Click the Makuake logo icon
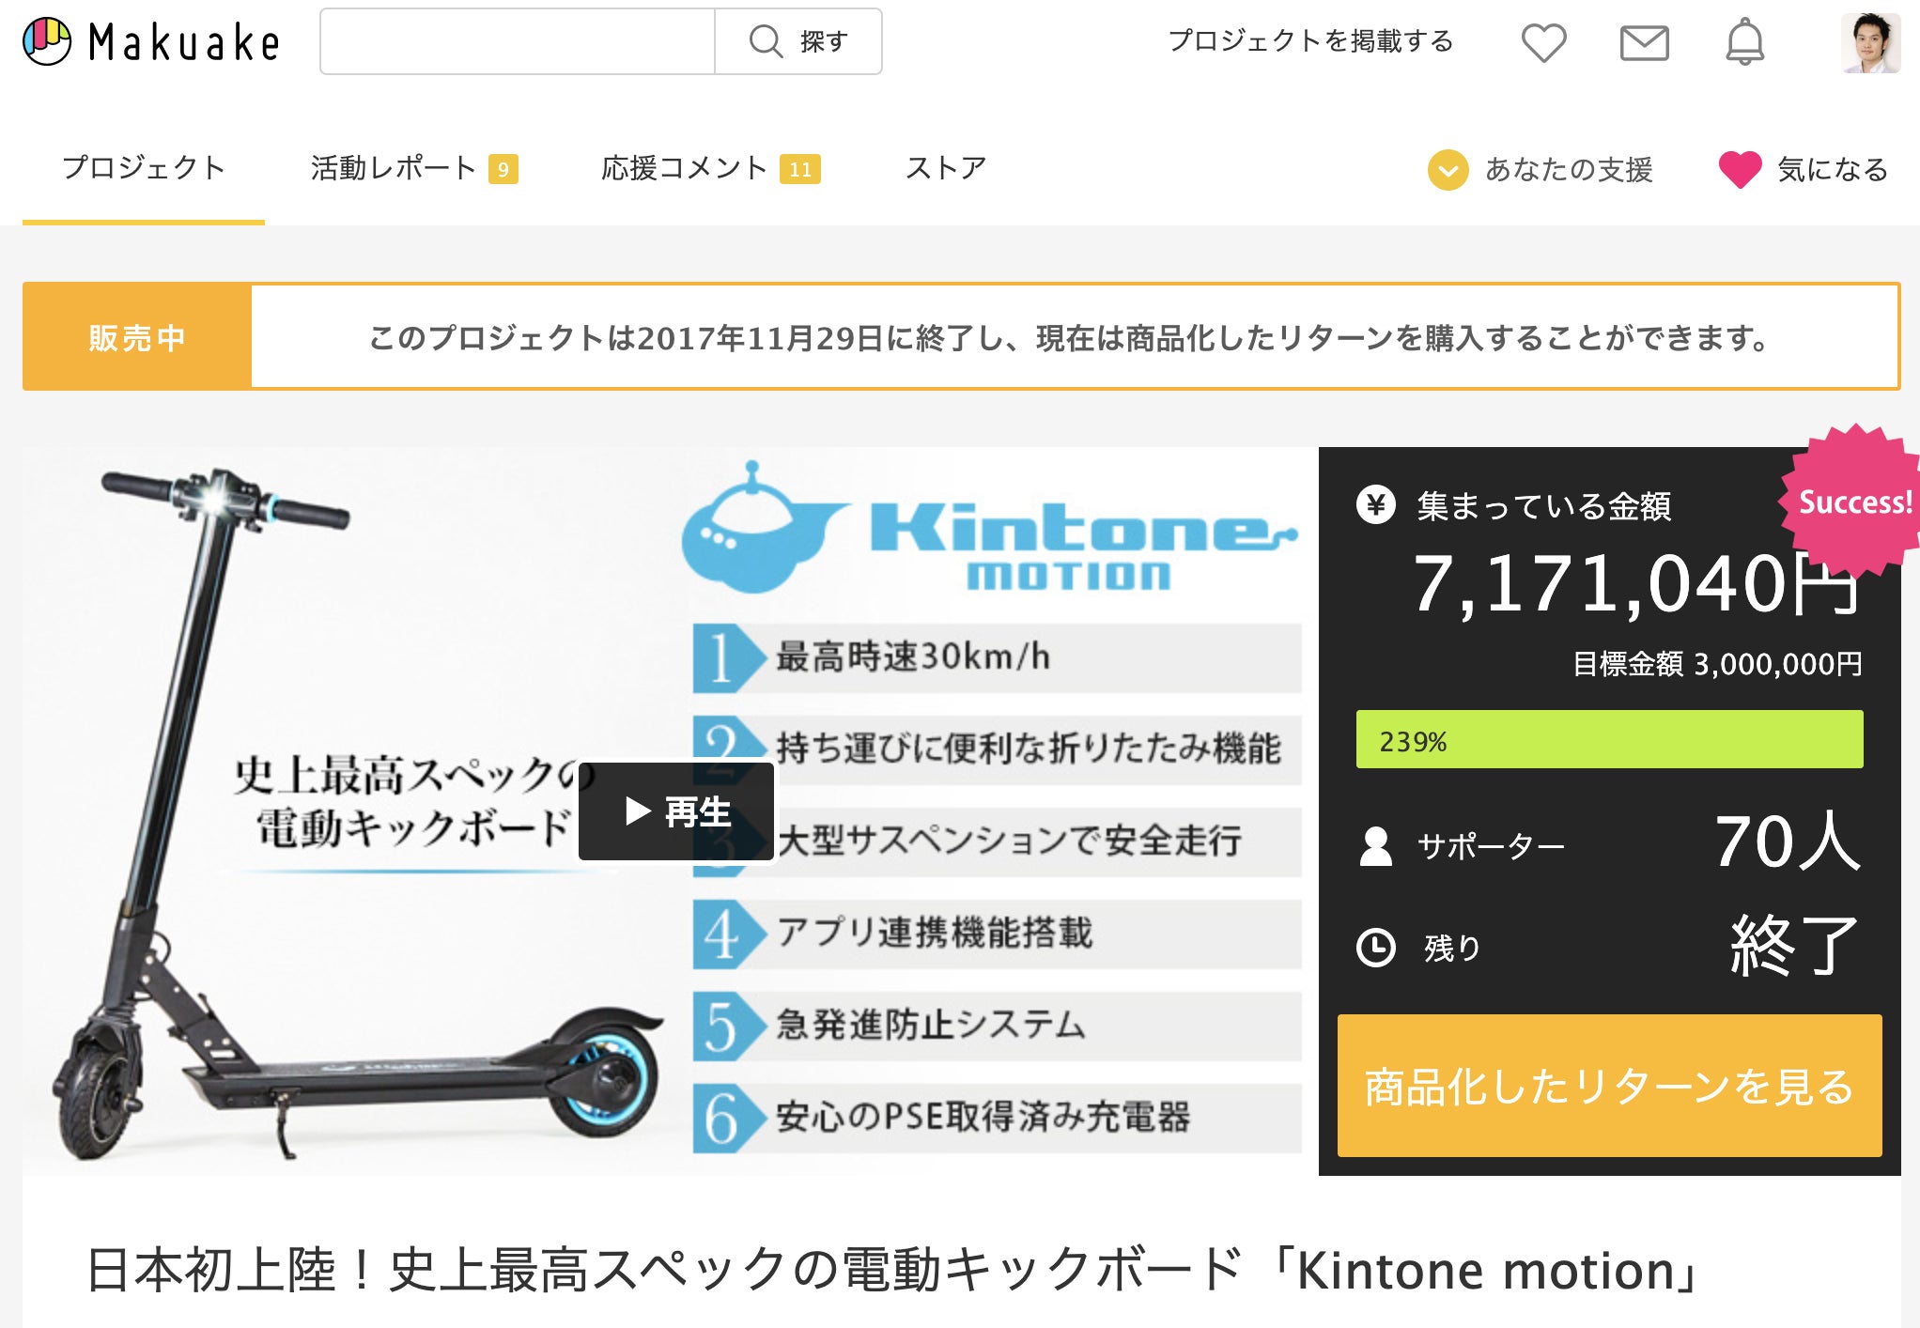 coord(47,41)
